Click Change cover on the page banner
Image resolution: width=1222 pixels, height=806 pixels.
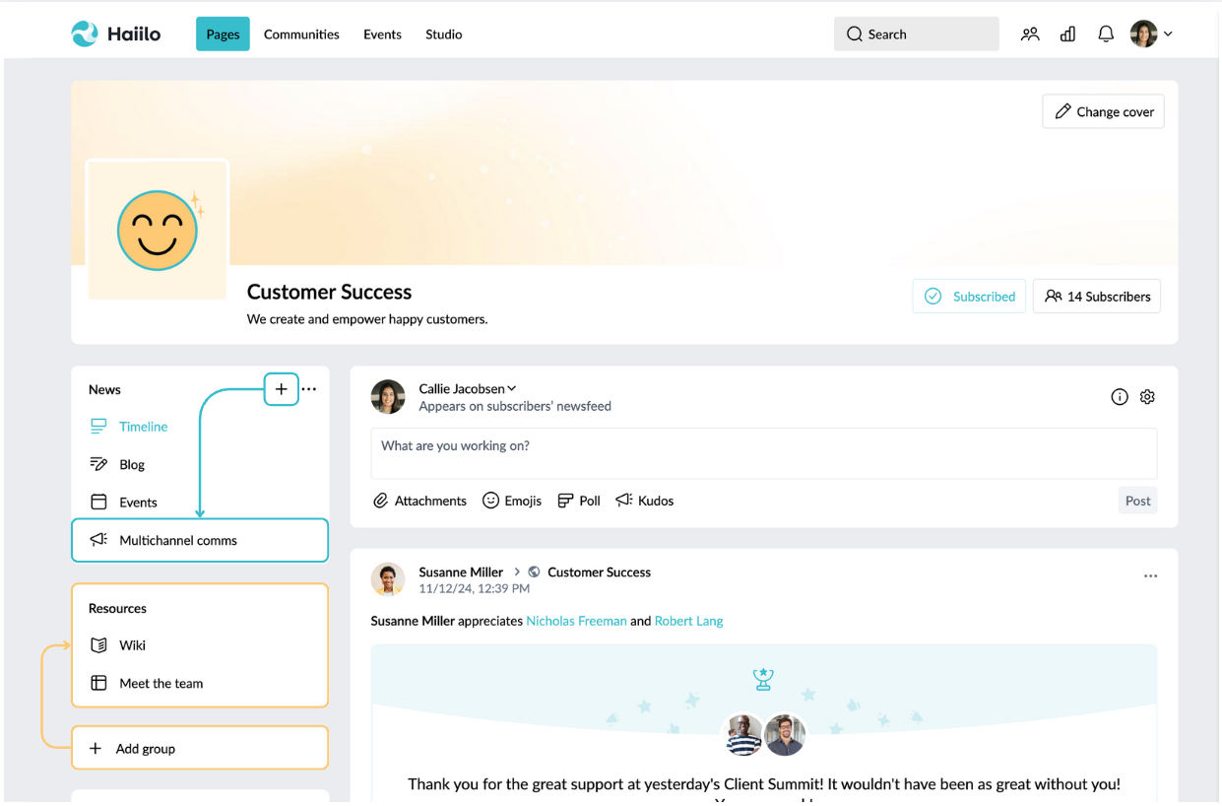tap(1103, 110)
